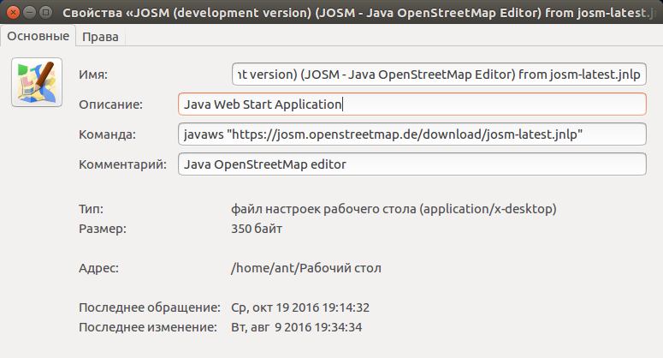Screen dimensions: 663x358
Task: Click the address /home/ant/Рабочий стол
Action: tap(306, 268)
